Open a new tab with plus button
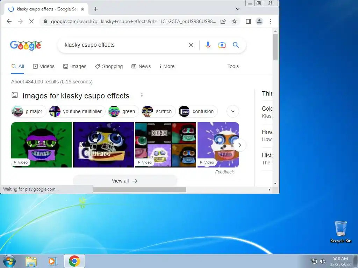The image size is (358, 268). [x=96, y=9]
